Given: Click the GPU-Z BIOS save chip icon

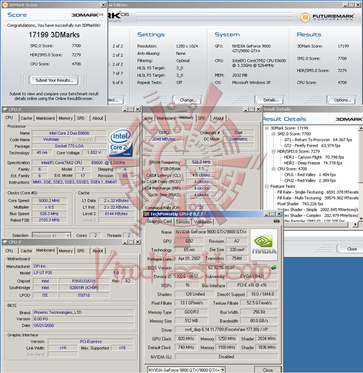Looking at the screenshot, I should tap(274, 267).
